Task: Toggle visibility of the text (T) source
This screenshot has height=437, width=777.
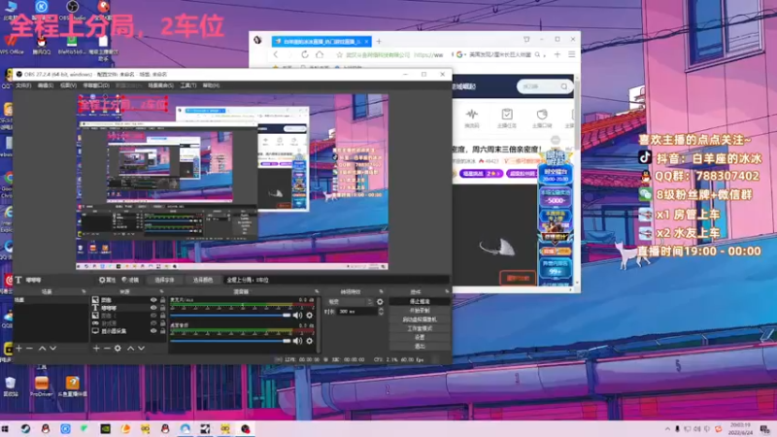Action: pyautogui.click(x=153, y=308)
